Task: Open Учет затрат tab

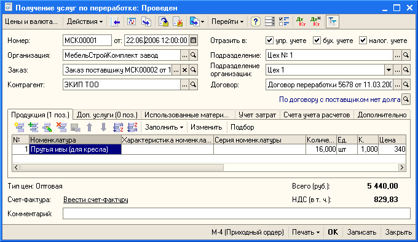Action: pyautogui.click(x=257, y=115)
